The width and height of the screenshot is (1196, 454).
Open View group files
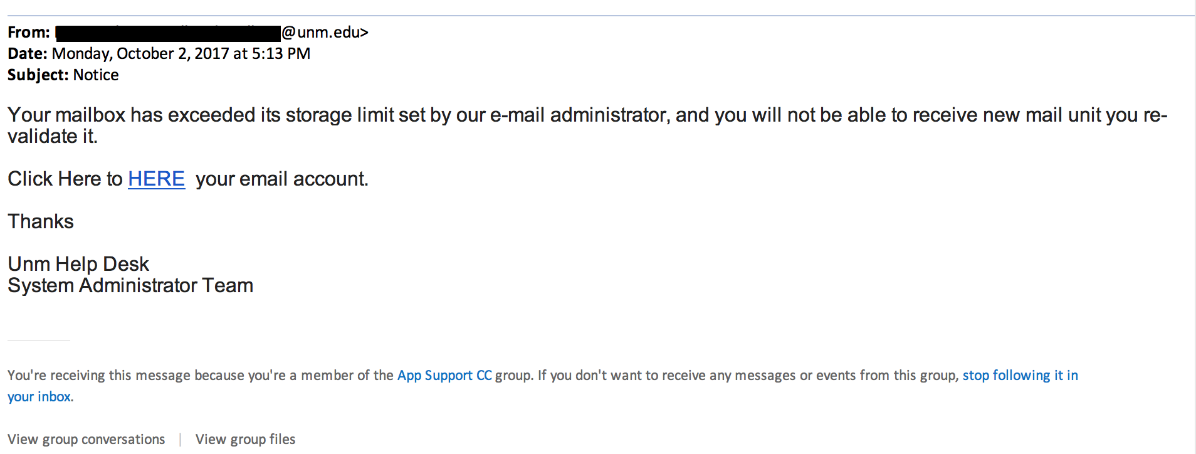tap(245, 440)
